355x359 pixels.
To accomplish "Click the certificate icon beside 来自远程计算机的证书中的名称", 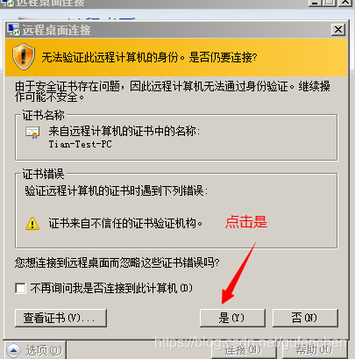I will (32, 133).
